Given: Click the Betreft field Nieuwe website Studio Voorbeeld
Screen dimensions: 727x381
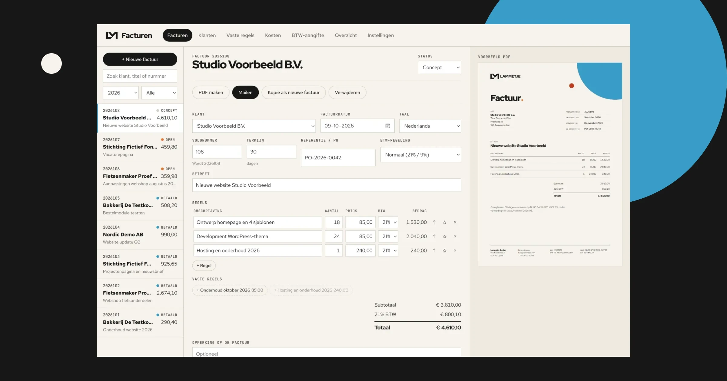Looking at the screenshot, I should 327,185.
